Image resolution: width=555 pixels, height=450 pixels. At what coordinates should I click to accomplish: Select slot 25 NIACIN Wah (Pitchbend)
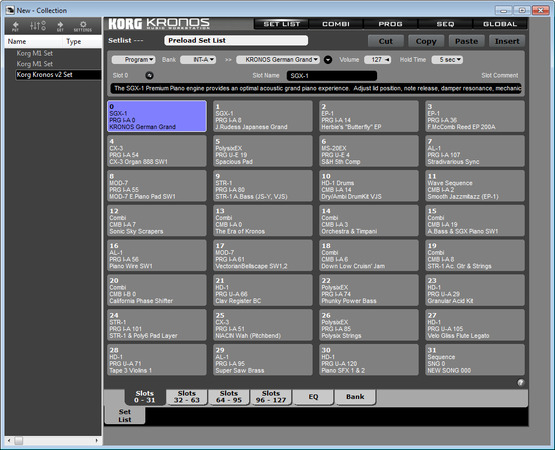[x=263, y=325]
